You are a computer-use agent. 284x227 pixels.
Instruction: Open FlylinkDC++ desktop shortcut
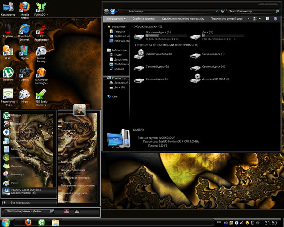coord(41,9)
